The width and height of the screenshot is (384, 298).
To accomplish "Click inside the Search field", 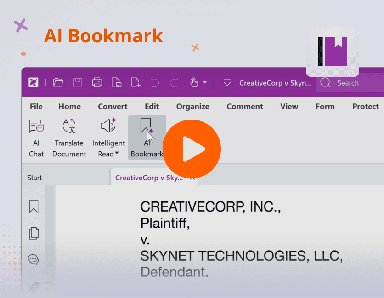I will point(349,83).
